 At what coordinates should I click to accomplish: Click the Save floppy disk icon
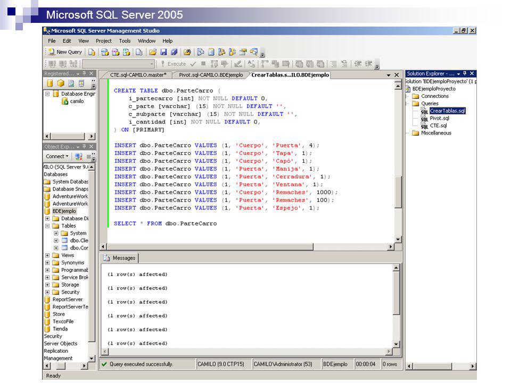pyautogui.click(x=163, y=52)
